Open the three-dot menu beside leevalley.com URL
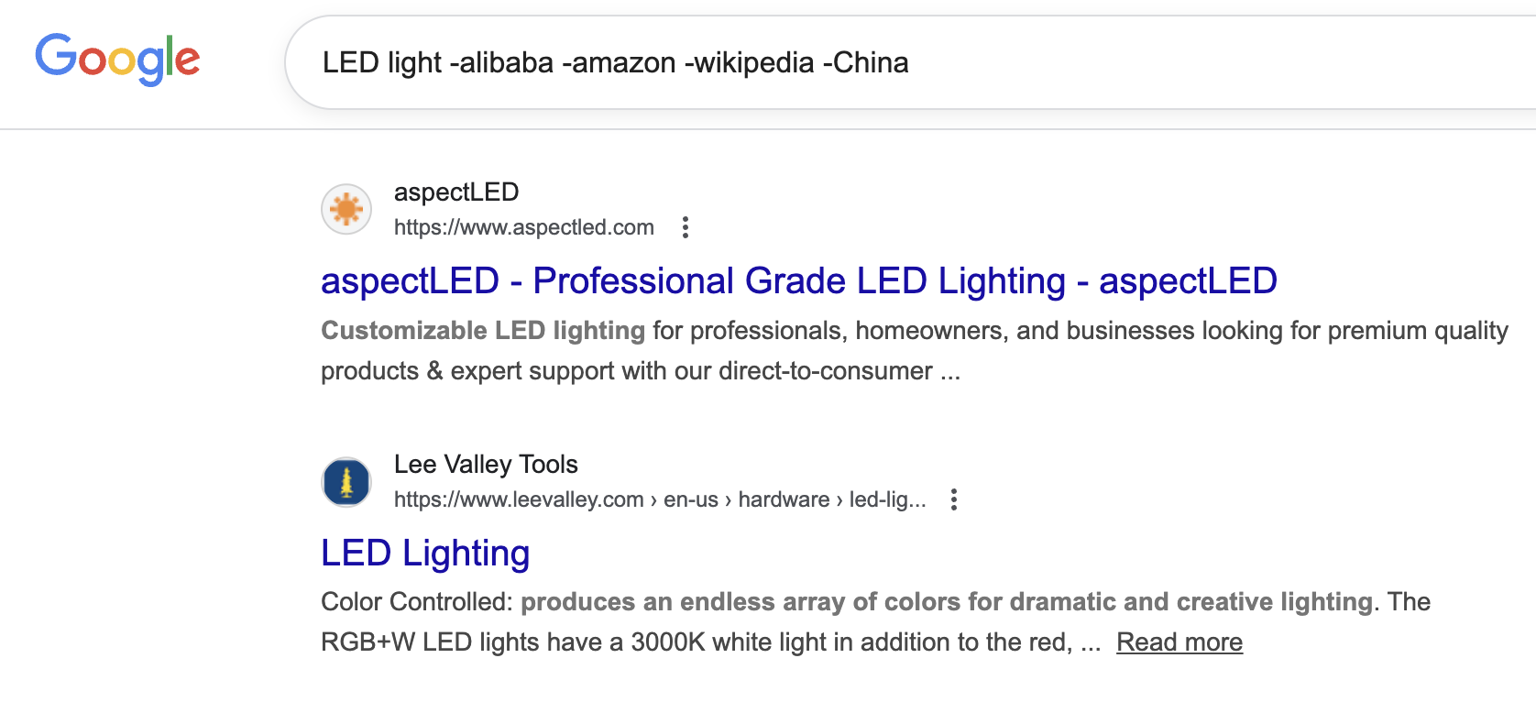 (953, 499)
